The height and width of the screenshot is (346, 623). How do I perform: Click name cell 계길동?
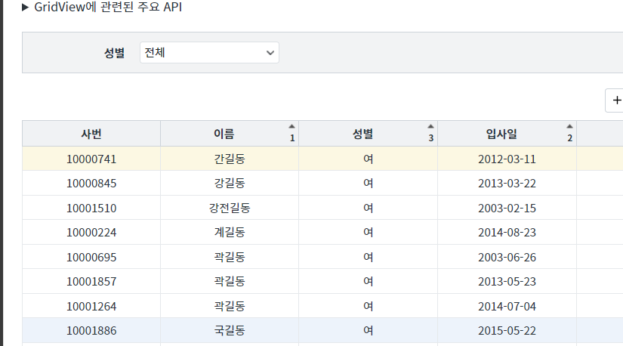[x=230, y=232]
